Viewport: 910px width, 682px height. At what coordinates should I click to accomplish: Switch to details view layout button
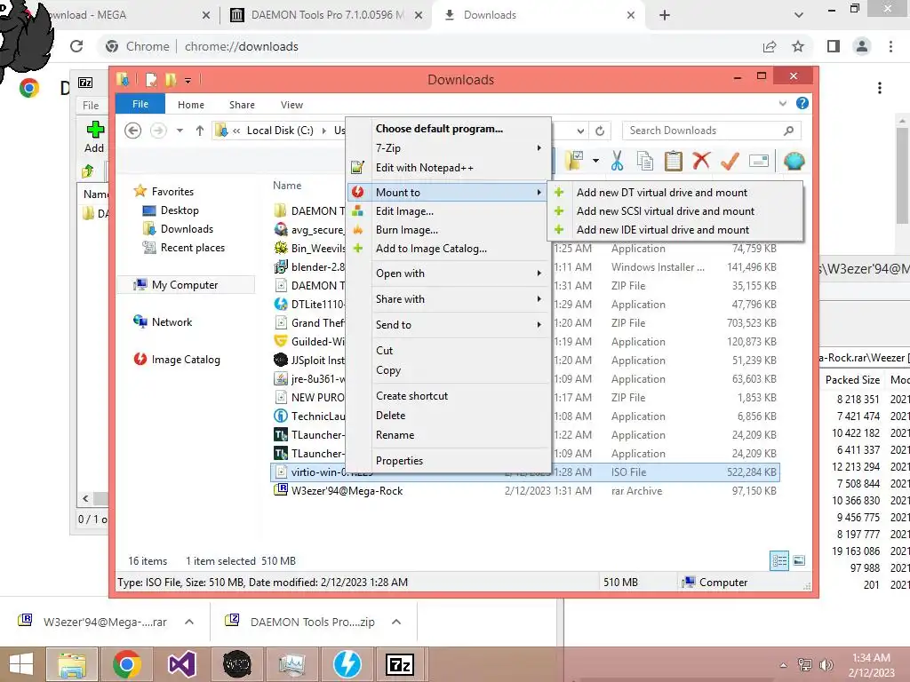(778, 560)
